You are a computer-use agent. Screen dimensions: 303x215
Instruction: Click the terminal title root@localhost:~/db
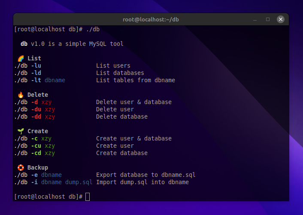tap(151, 19)
